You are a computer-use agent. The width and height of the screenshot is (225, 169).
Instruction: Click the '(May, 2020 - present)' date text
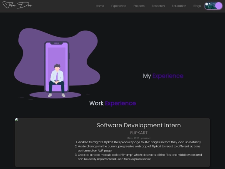139,138
